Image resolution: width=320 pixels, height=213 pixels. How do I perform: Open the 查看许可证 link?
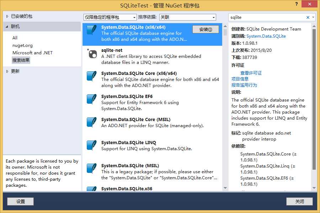251,73
